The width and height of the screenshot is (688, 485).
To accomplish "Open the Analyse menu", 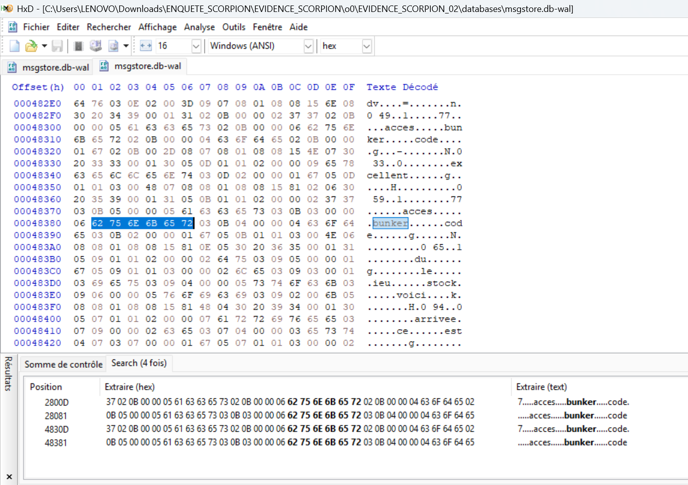I will [199, 27].
